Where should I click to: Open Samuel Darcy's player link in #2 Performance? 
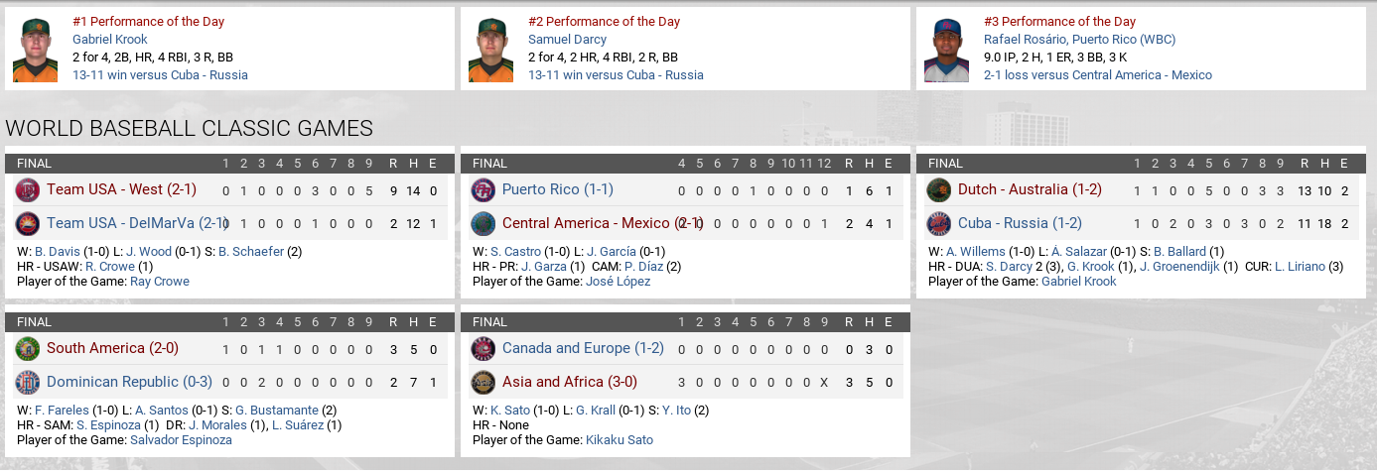567,40
